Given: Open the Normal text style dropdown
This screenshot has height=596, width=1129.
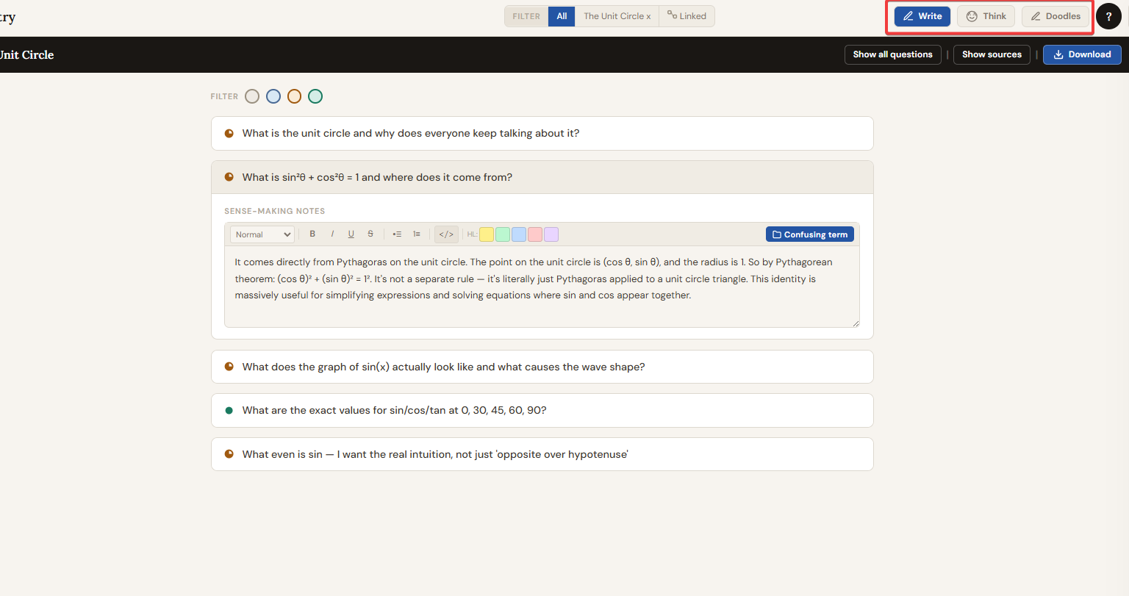Looking at the screenshot, I should pos(262,234).
